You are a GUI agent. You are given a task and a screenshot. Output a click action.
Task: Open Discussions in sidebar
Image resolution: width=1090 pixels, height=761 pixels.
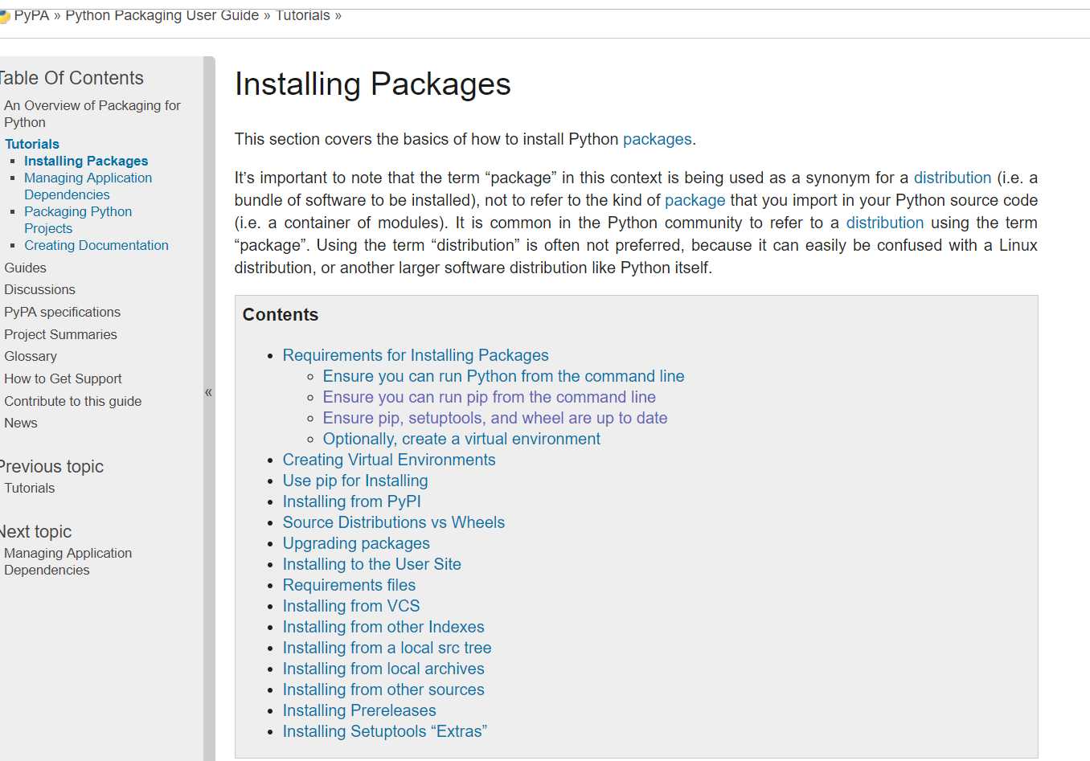pos(39,289)
